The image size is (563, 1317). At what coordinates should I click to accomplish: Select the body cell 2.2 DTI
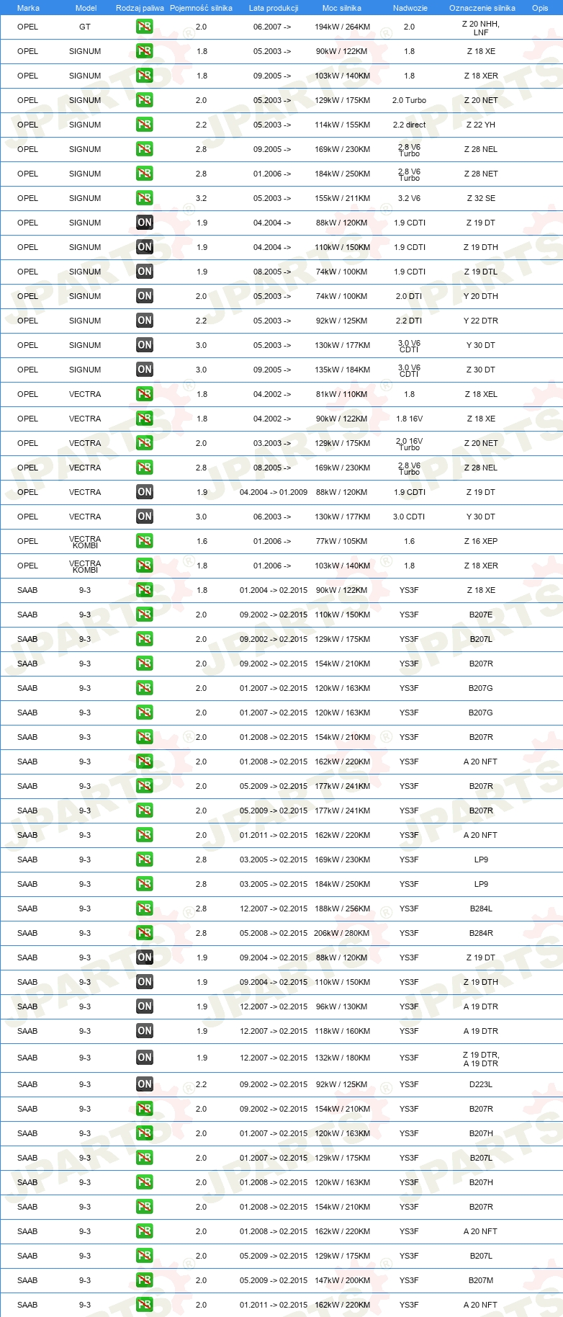(409, 321)
